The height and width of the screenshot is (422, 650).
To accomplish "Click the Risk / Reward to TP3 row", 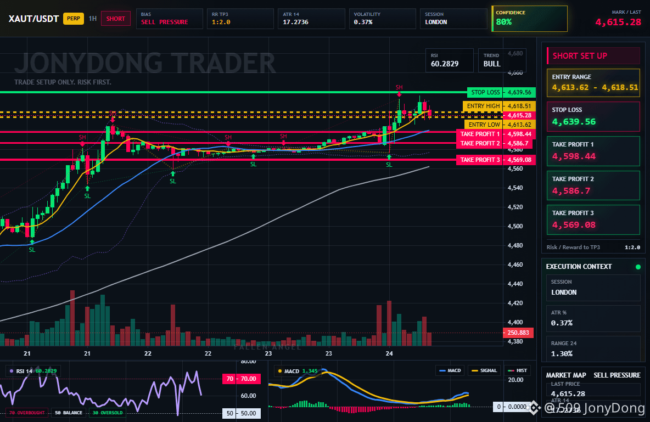I will (x=593, y=247).
